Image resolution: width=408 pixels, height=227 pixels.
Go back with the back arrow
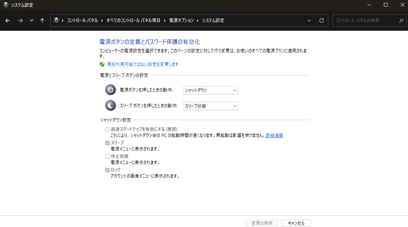pos(8,20)
